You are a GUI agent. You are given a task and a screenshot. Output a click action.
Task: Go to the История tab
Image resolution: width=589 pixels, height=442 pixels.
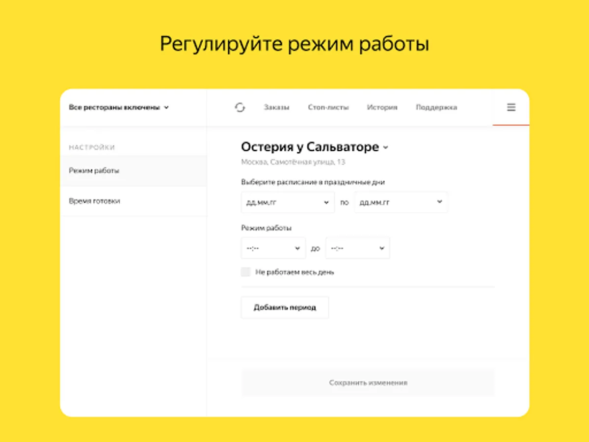382,107
